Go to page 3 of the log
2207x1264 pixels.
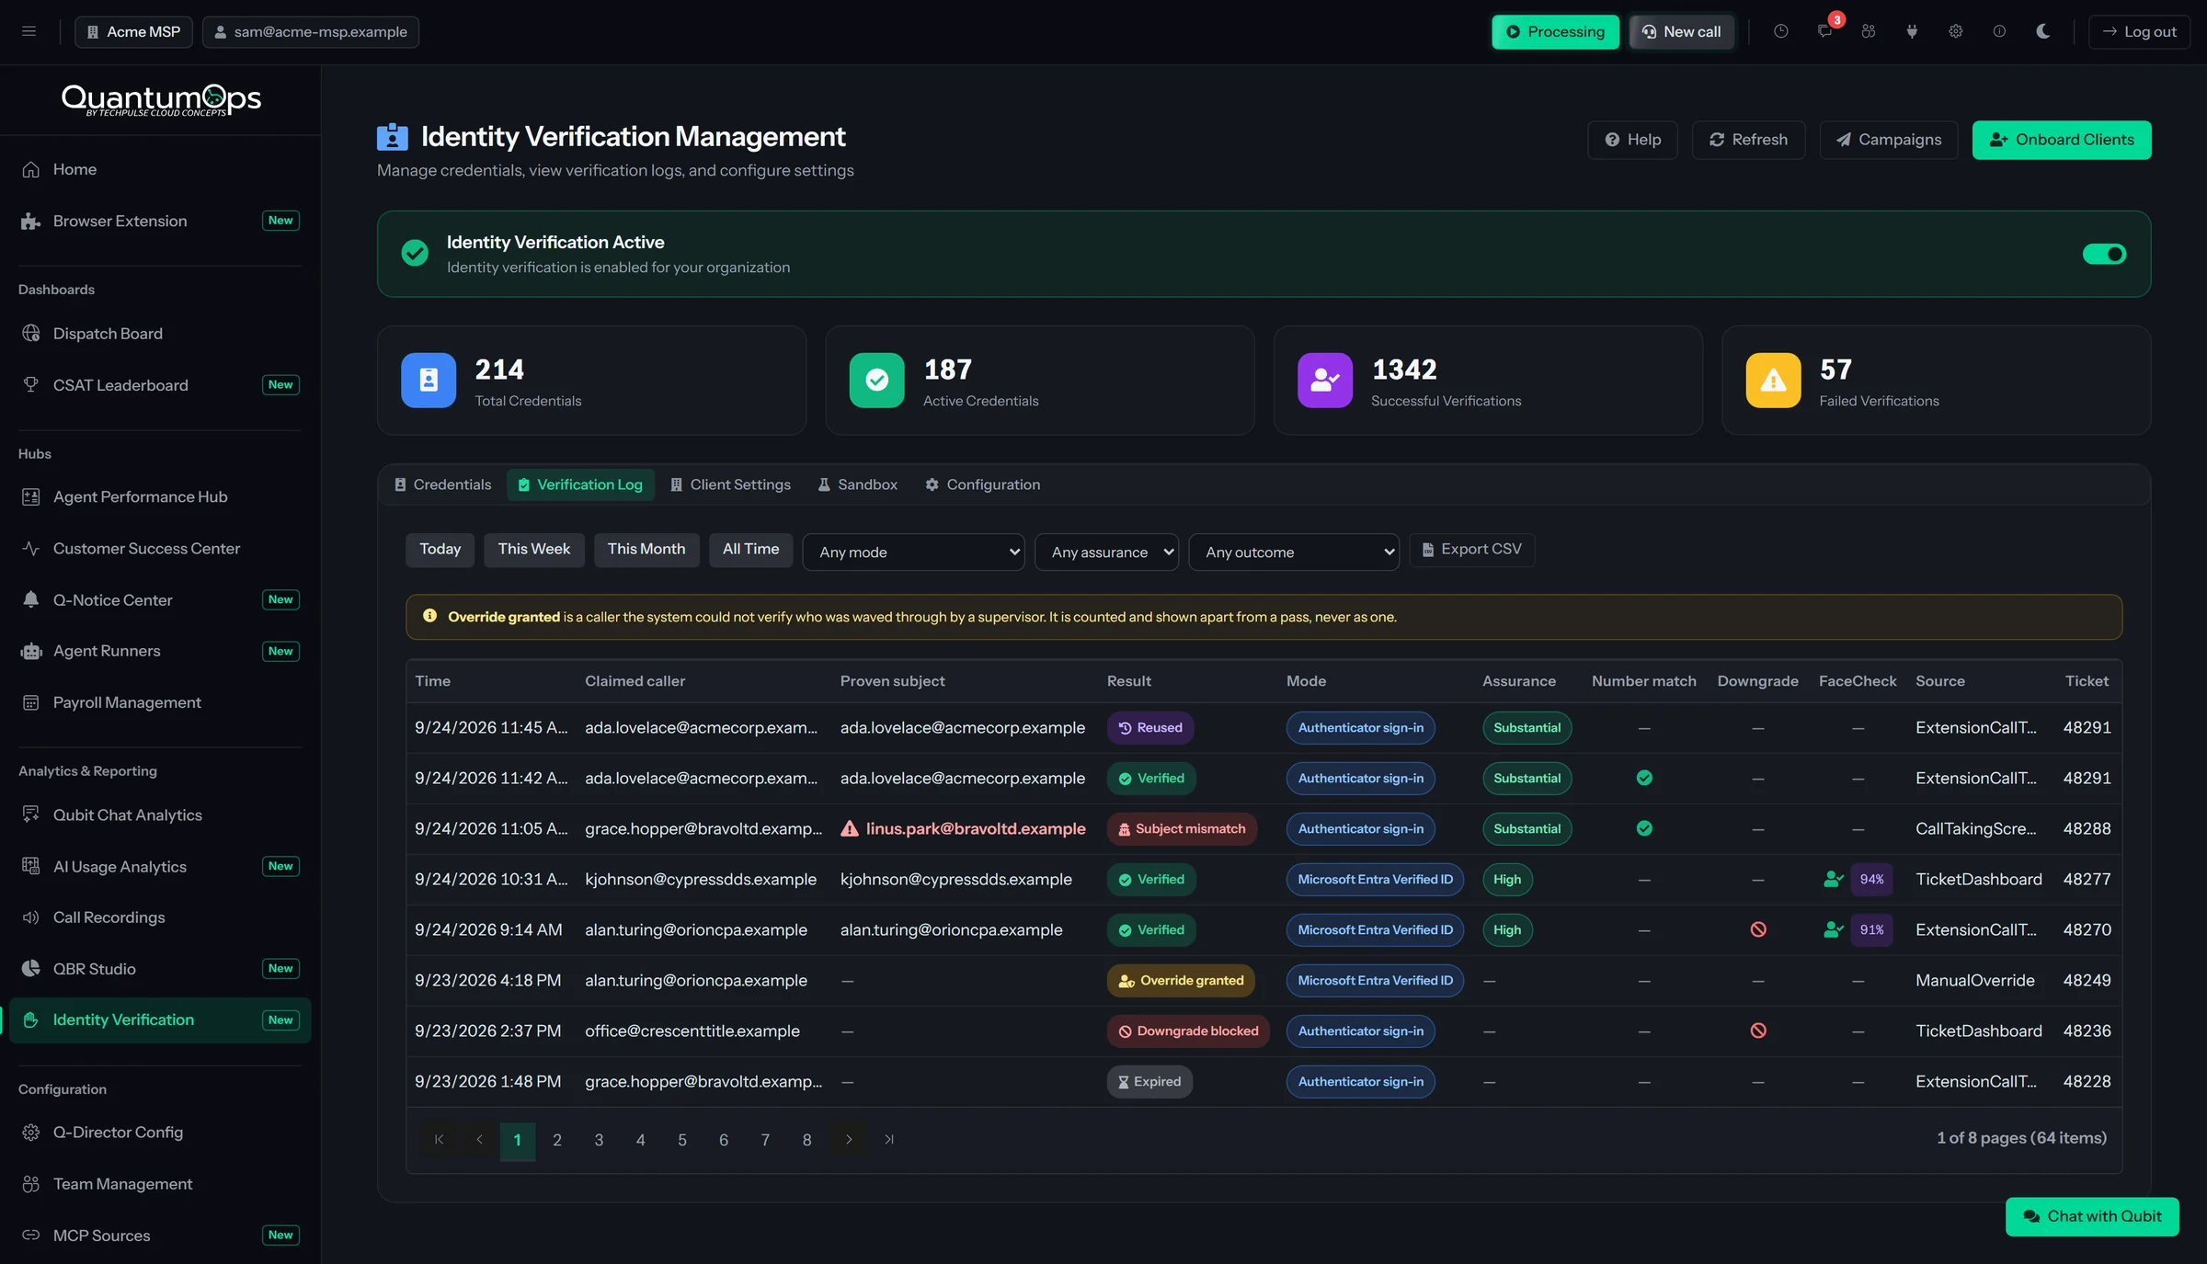pyautogui.click(x=599, y=1140)
